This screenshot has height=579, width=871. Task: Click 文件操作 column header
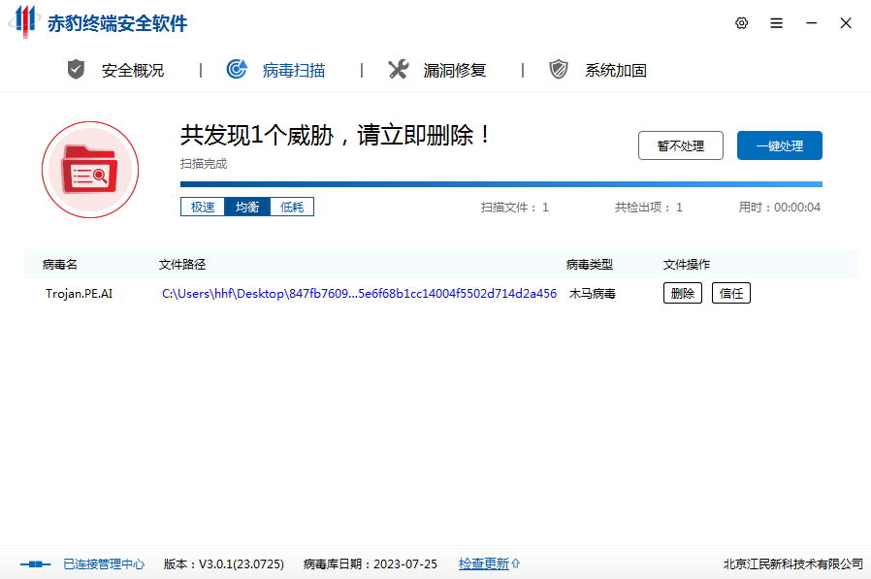point(687,265)
